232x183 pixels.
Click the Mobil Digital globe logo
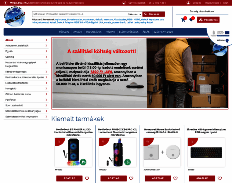tap(15, 16)
